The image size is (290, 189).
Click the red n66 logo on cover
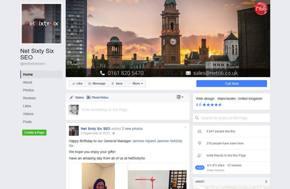[261, 8]
